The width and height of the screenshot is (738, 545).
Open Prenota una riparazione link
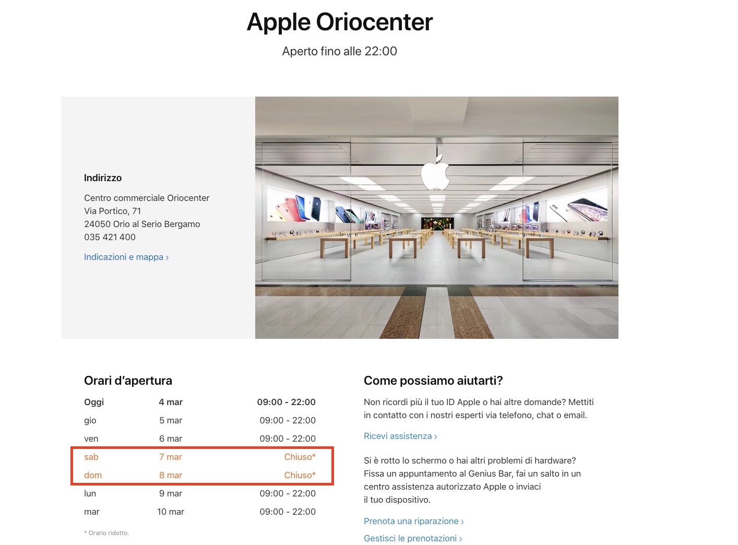(x=413, y=521)
